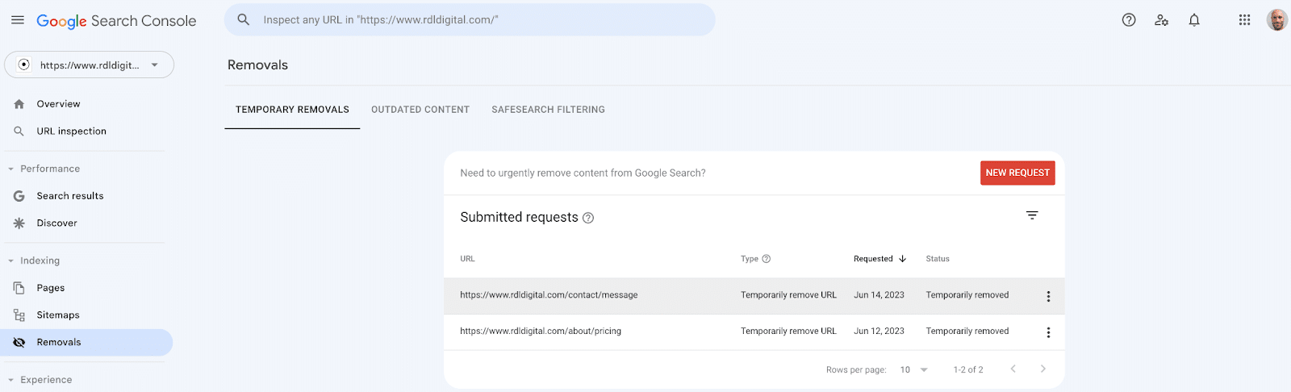Viewport: 1291px width, 392px height.
Task: Click the help question mark icon
Action: pos(1129,20)
